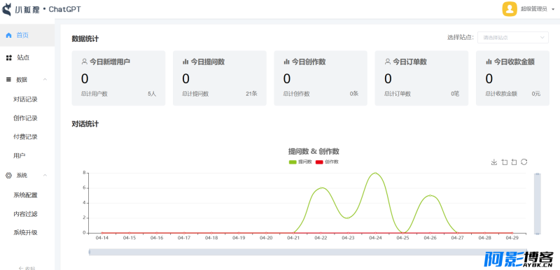Go to 系统配置 menu item
Screen dimensions: 560x270
click(25, 195)
